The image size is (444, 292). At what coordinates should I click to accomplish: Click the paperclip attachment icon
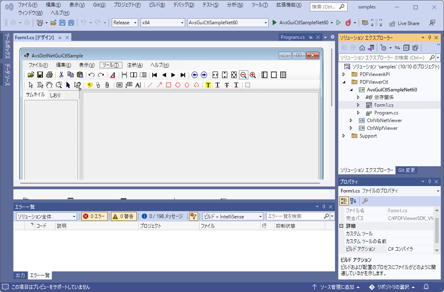click(107, 85)
